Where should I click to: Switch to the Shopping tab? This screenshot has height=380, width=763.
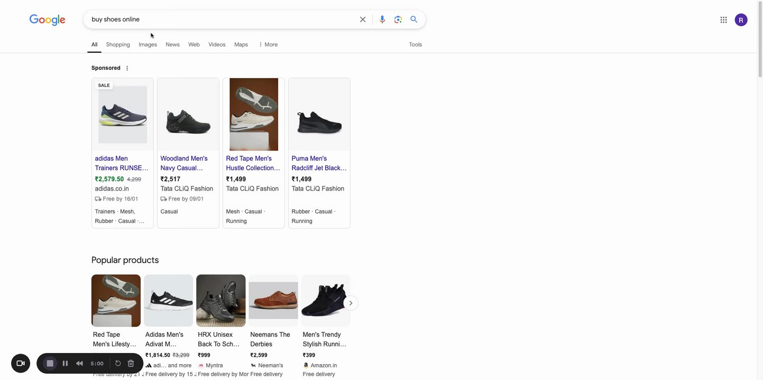click(x=118, y=44)
